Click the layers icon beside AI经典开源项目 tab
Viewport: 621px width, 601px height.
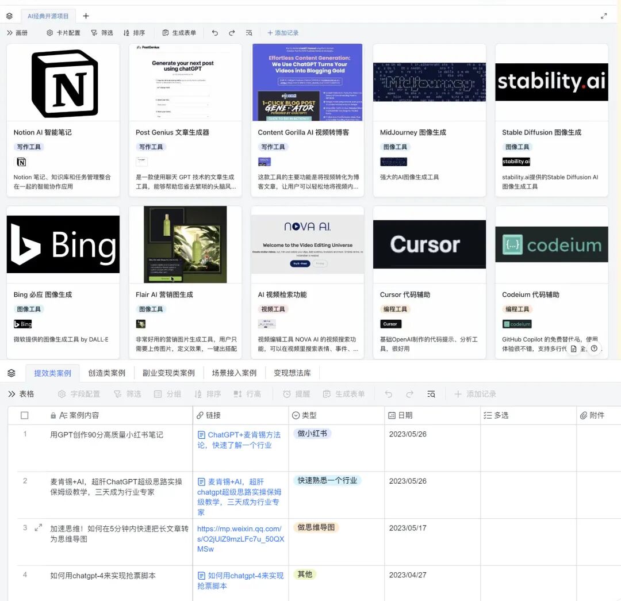(x=10, y=16)
